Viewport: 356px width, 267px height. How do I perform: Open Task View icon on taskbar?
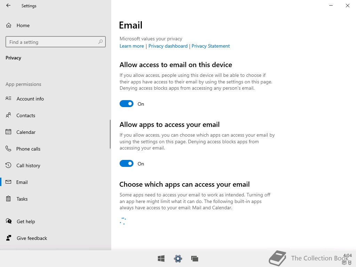195,258
